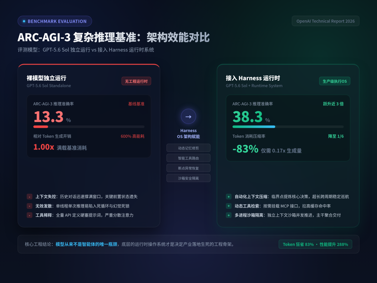Viewport: 377px width, 283px height.
Task: Click the highlighted 模型从来不是智能体的唯一瓶颈 text
Action: tap(87, 244)
